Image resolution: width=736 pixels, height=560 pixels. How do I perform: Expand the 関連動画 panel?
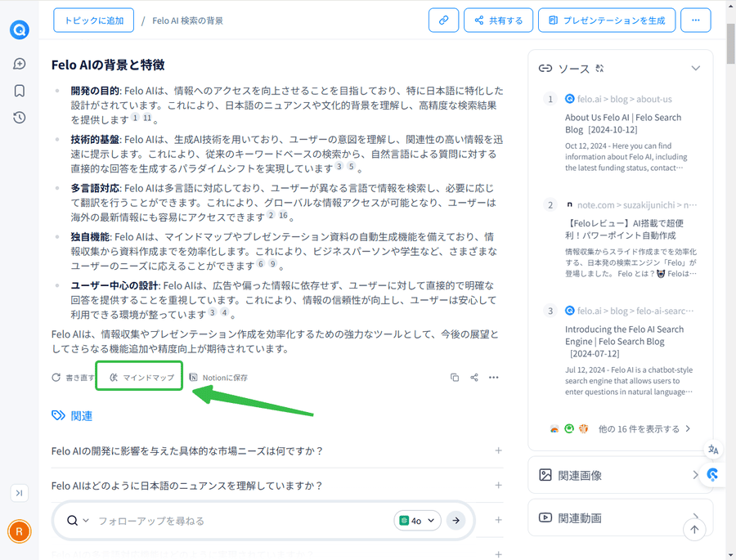[x=620, y=517]
